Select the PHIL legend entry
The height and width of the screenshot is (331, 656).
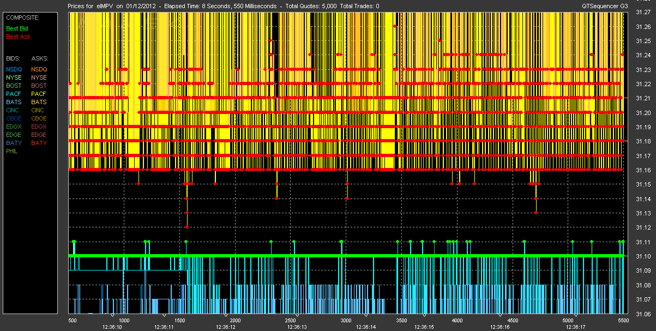click(x=12, y=151)
